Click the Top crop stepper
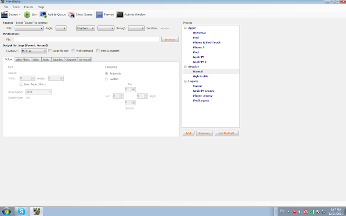The height and width of the screenshot is (216, 346). (x=130, y=90)
